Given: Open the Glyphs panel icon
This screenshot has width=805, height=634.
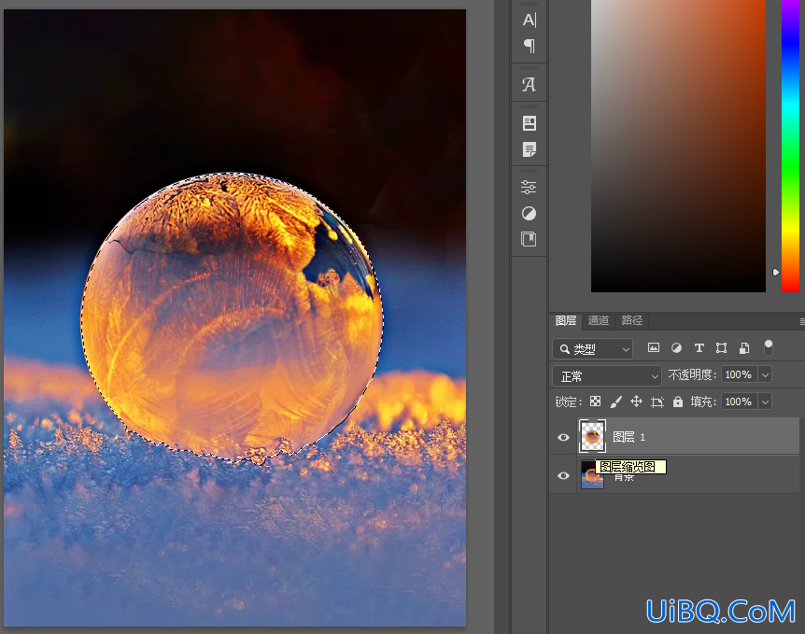Looking at the screenshot, I should 529,84.
